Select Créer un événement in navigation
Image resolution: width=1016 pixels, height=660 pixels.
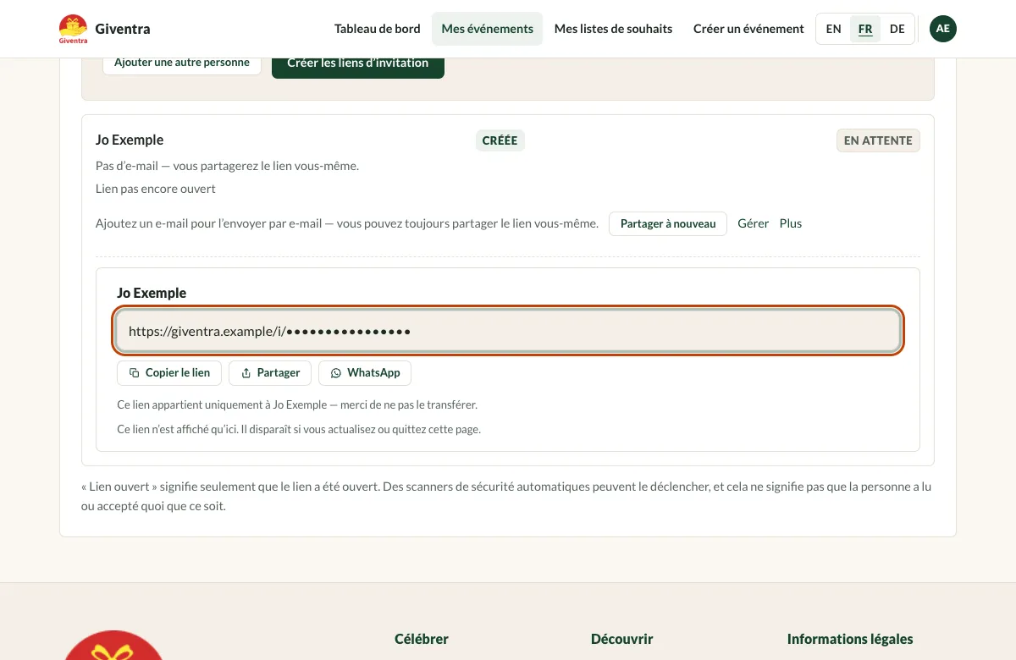coord(748,29)
